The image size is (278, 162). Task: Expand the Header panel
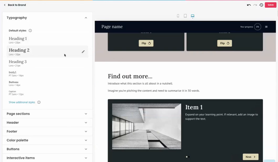click(x=47, y=122)
